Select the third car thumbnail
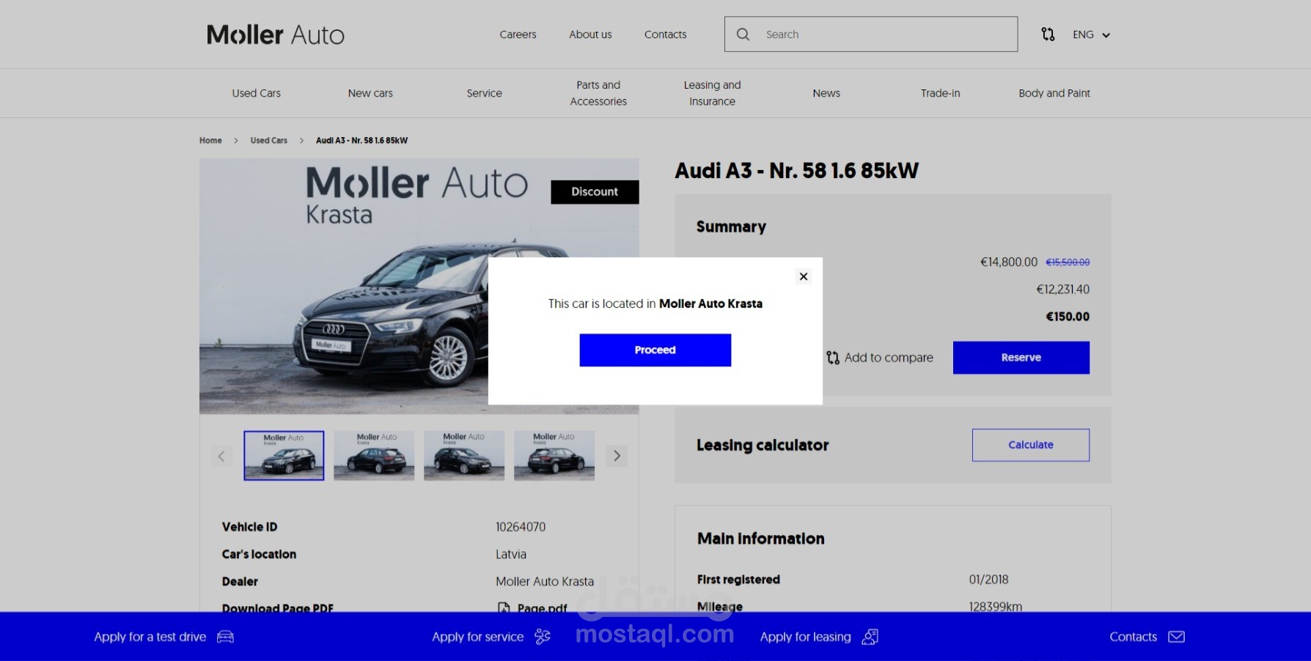Image resolution: width=1311 pixels, height=661 pixels. tap(464, 456)
